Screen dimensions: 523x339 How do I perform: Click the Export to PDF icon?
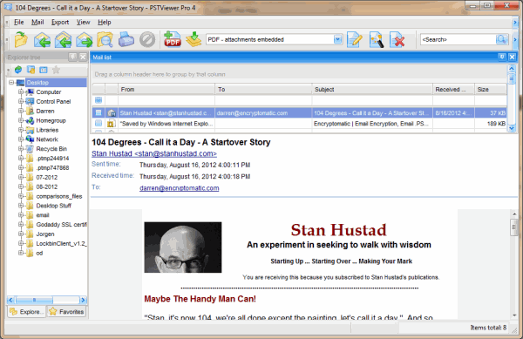point(172,39)
